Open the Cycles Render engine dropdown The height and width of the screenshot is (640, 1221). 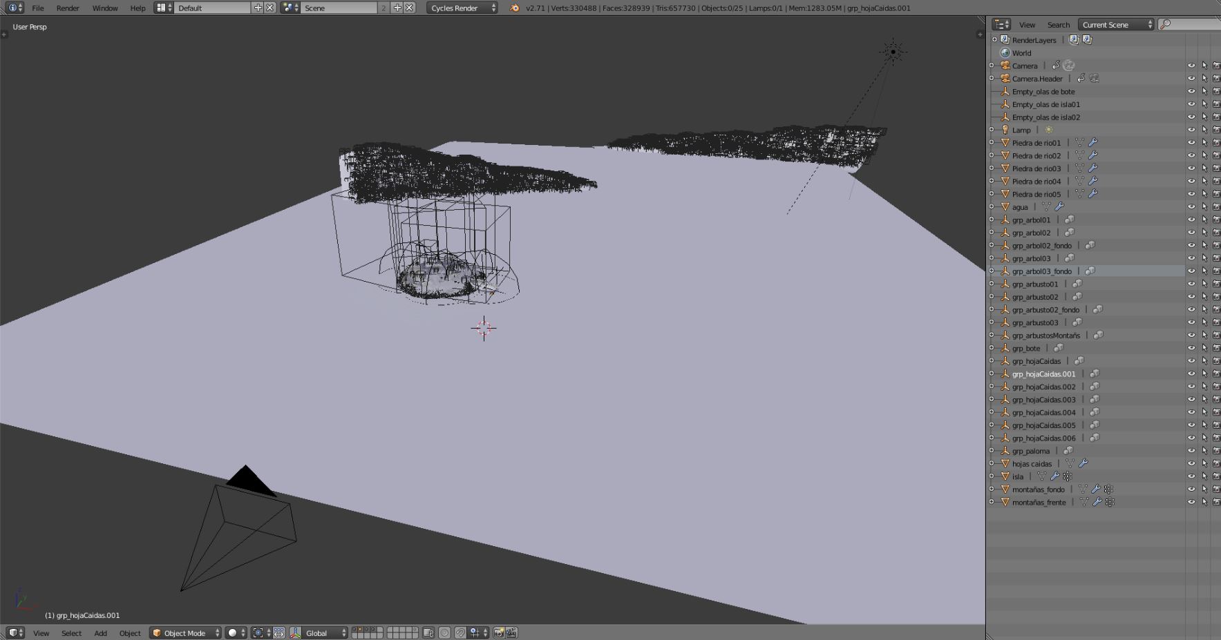(462, 8)
